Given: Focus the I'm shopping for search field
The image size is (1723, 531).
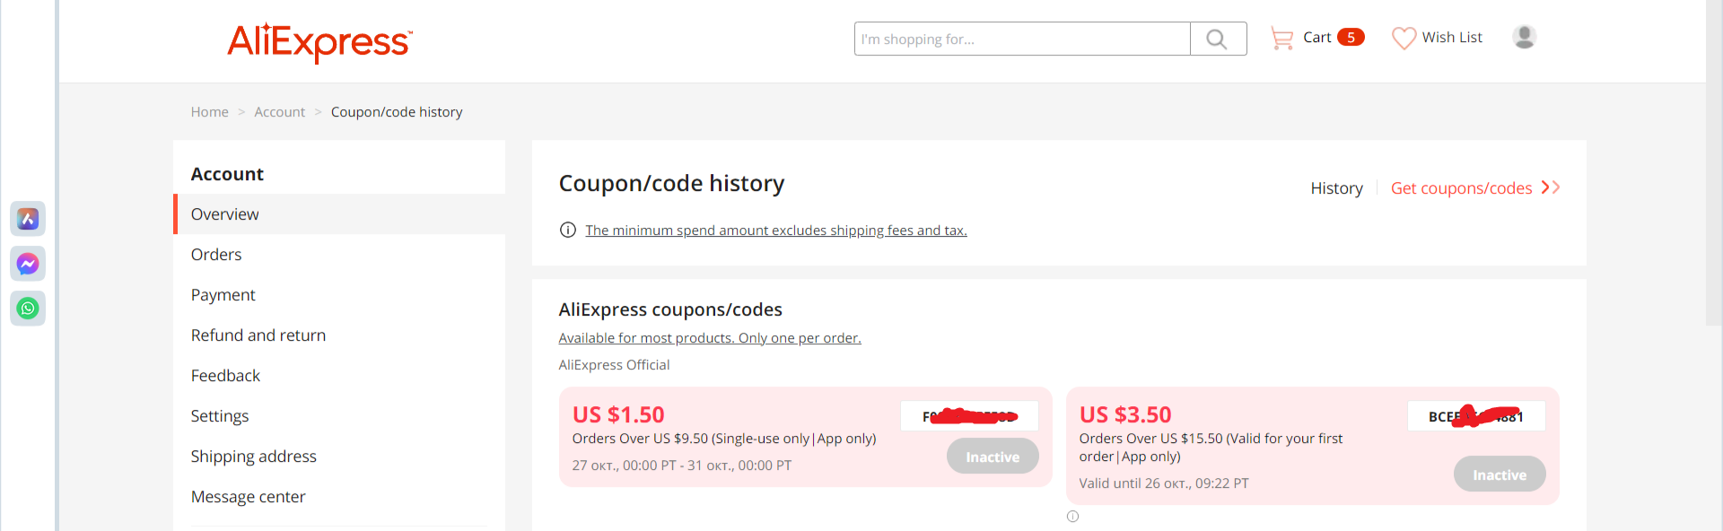Looking at the screenshot, I should click(1022, 39).
